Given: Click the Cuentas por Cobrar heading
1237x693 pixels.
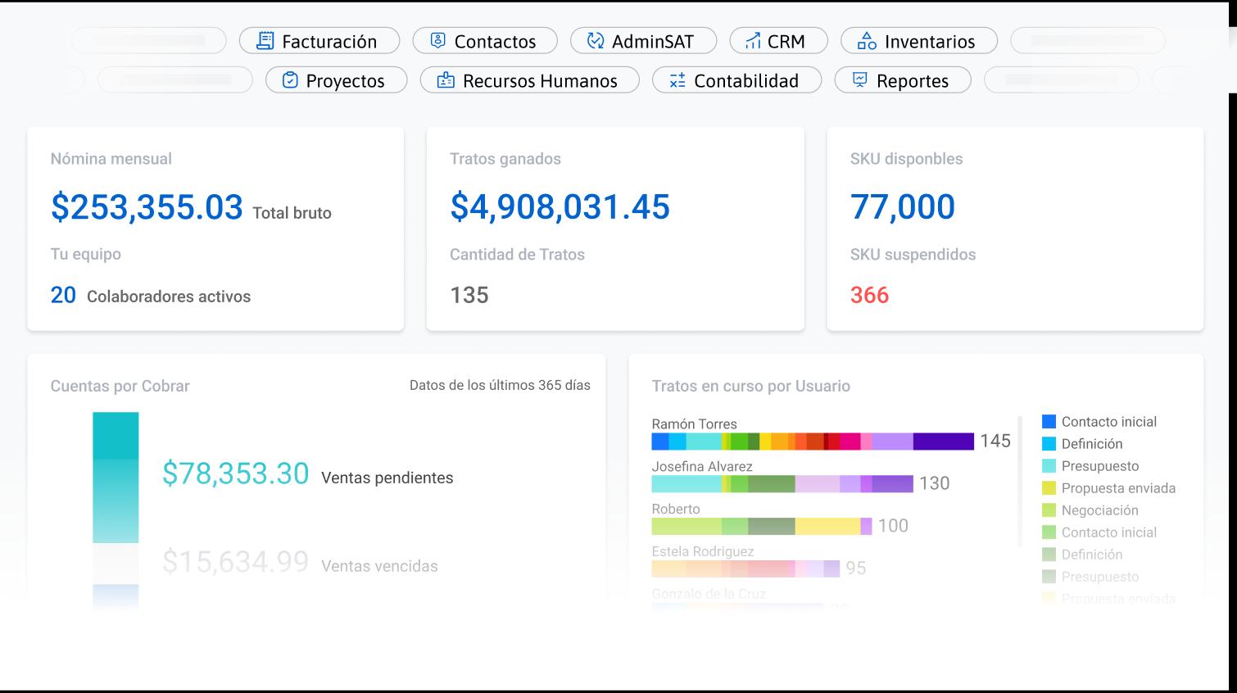Looking at the screenshot, I should [120, 386].
